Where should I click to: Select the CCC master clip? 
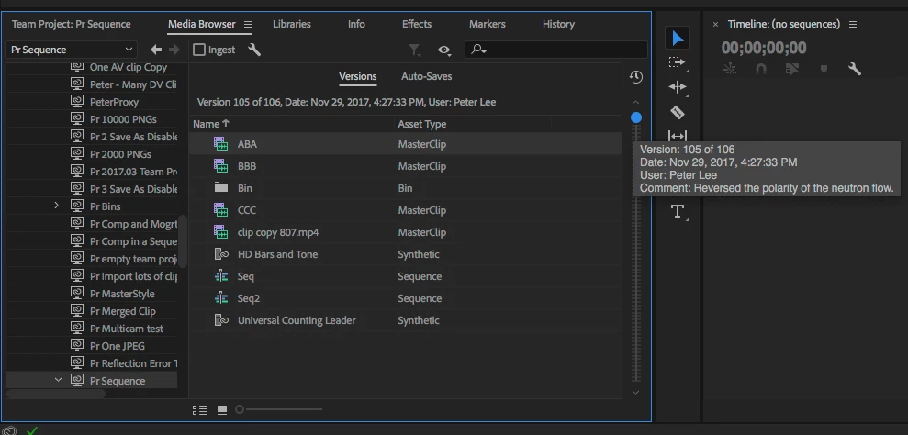point(406,210)
